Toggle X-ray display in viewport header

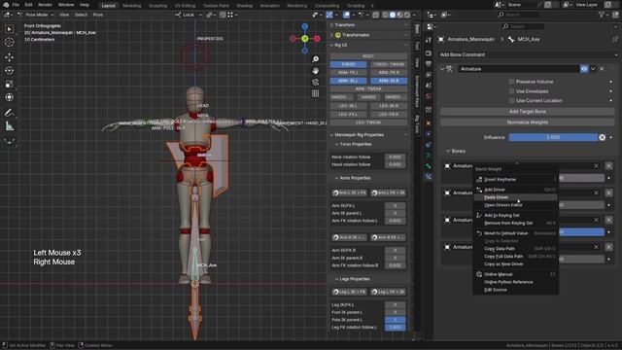[x=376, y=15]
